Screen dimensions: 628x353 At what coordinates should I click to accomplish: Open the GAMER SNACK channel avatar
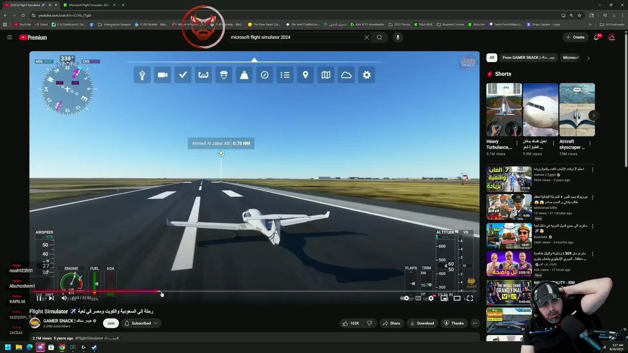pos(35,323)
